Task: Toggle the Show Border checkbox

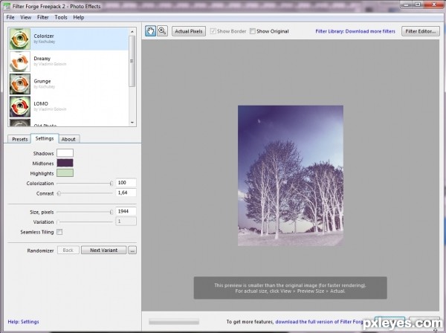Action: pyautogui.click(x=213, y=31)
